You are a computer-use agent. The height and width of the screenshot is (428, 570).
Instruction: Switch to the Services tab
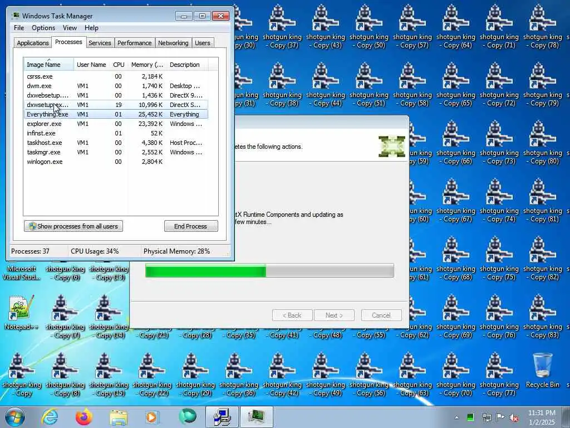pos(100,43)
